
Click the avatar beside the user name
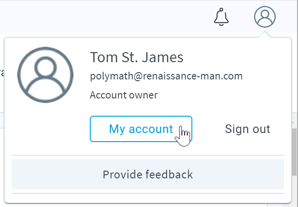(x=45, y=75)
